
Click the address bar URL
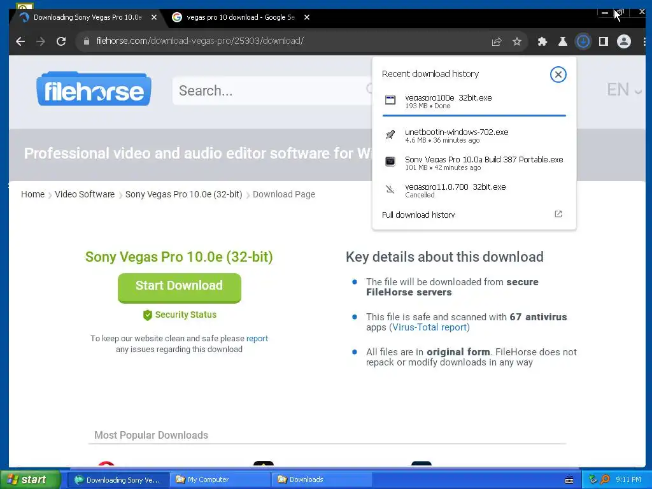(200, 41)
